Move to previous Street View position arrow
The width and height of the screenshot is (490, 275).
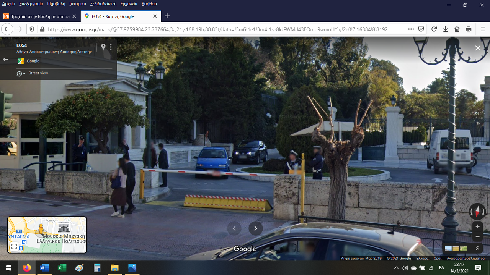pos(234,228)
